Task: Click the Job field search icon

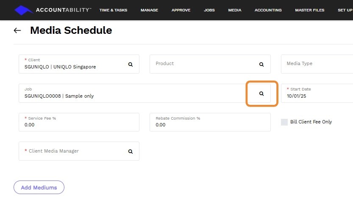Action: 261,93
